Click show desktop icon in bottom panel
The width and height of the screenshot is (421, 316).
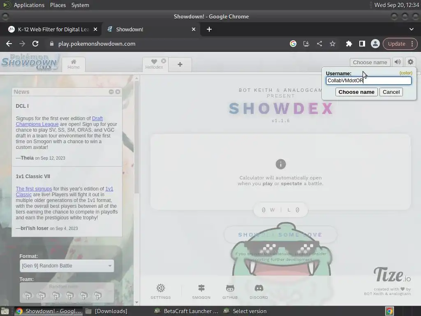(5, 311)
